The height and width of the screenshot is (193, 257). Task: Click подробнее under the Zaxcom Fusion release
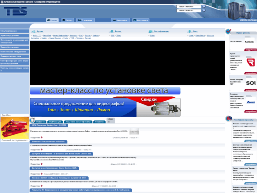pos(250,111)
